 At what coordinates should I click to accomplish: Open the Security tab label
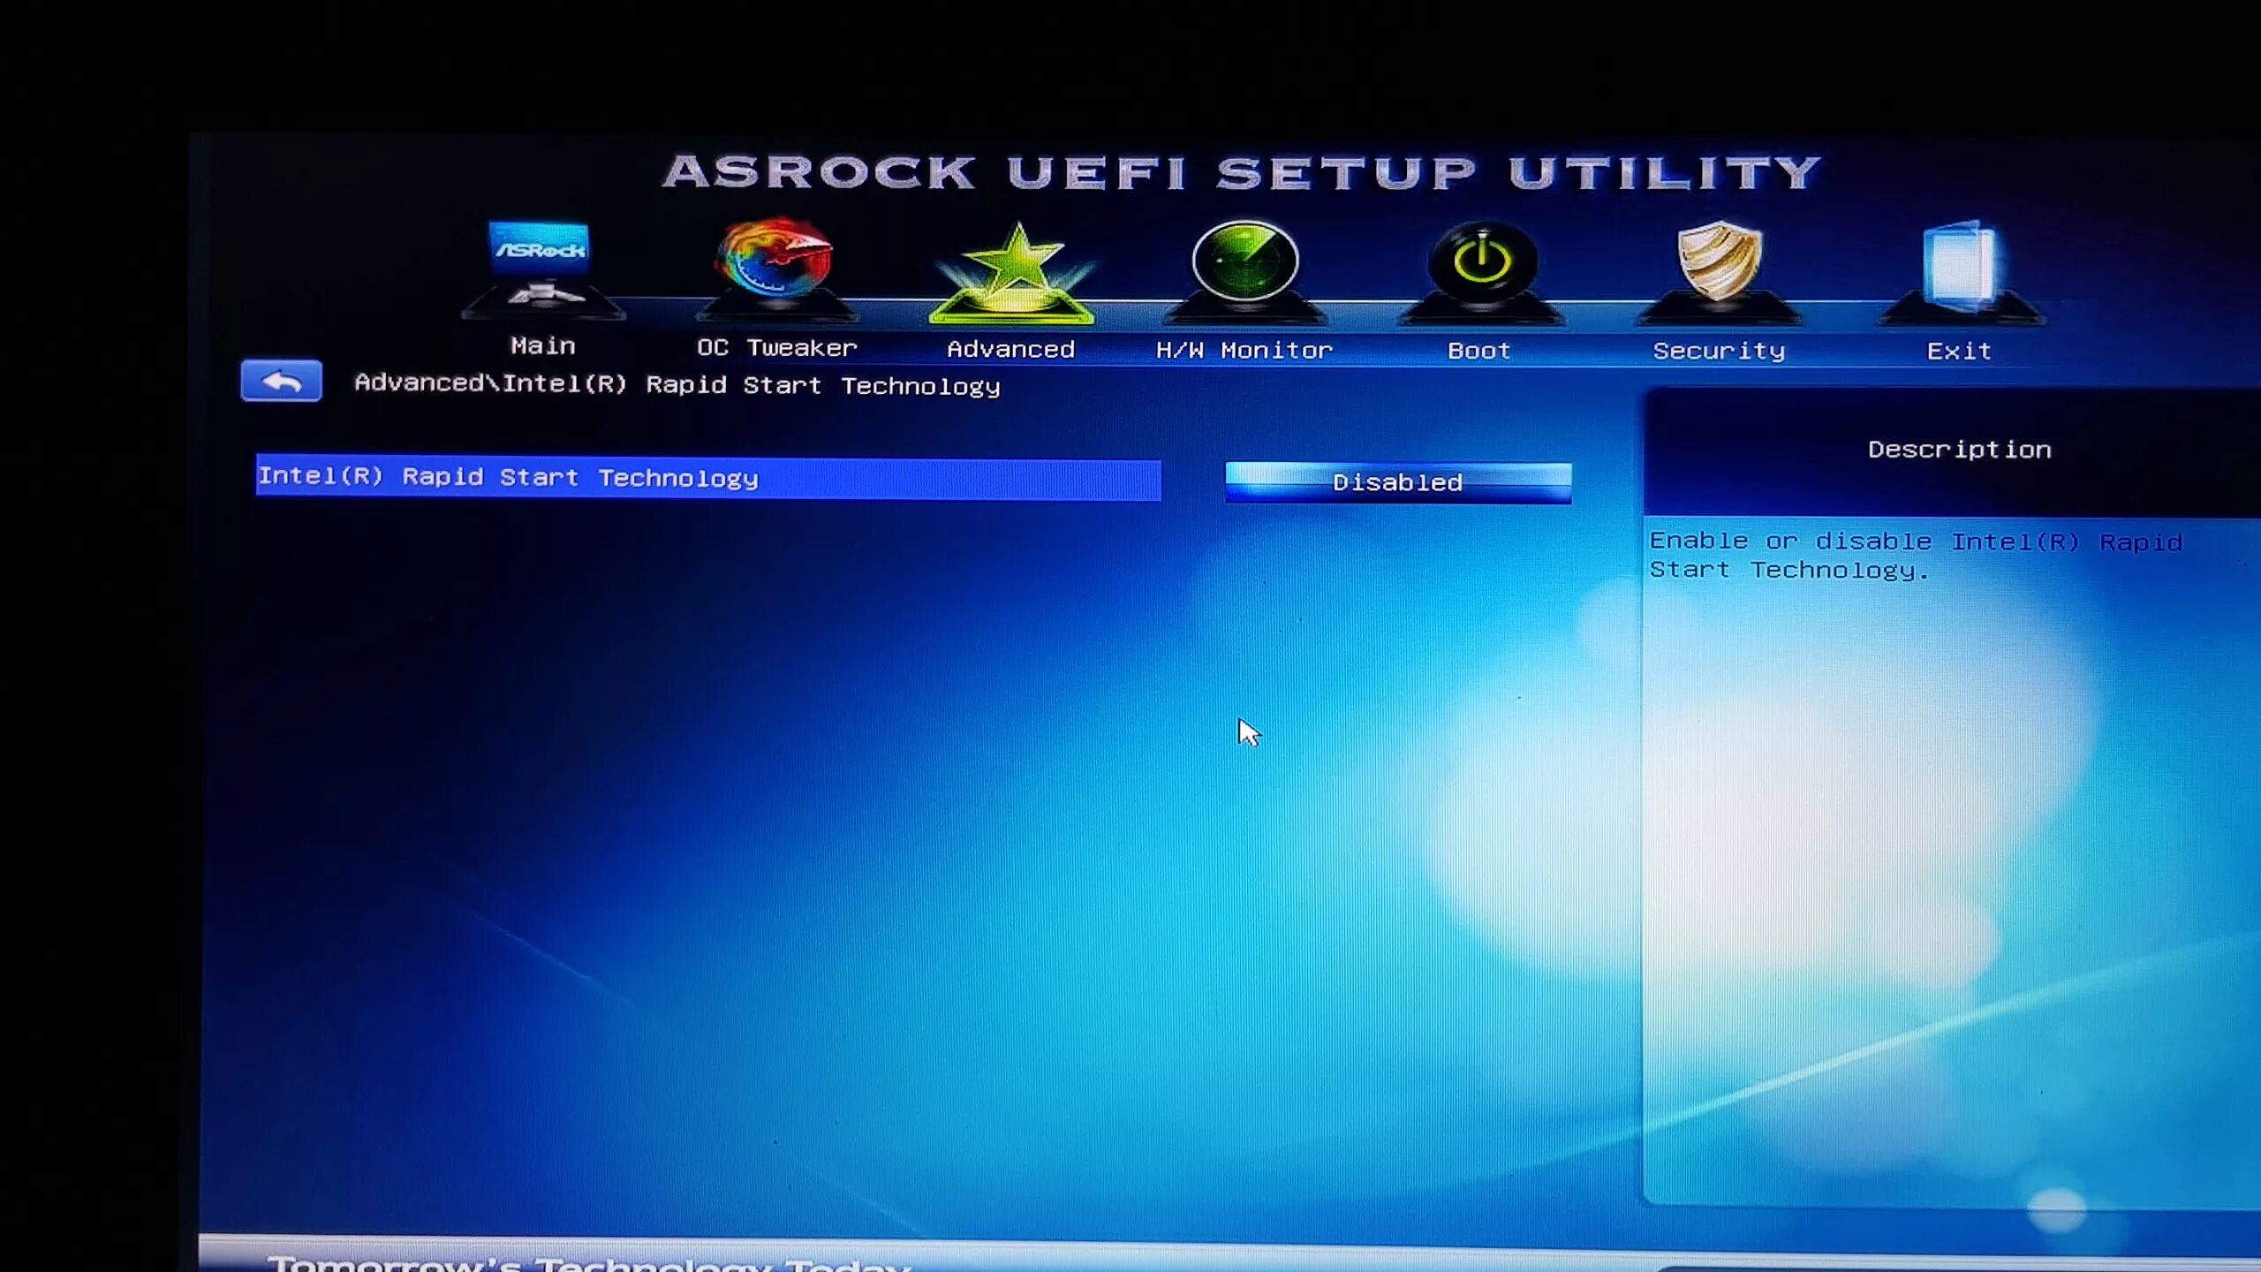[x=1719, y=352]
